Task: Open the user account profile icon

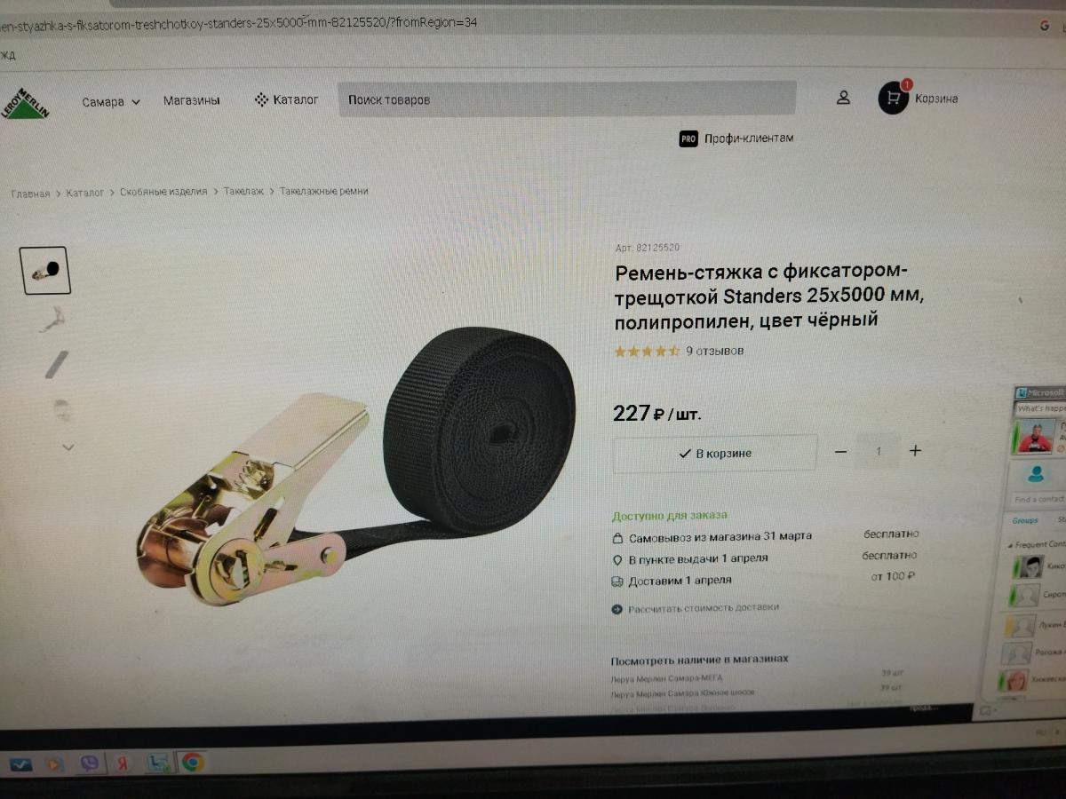Action: click(843, 98)
